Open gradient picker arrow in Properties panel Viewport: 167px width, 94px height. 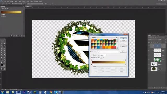(x=22, y=12)
